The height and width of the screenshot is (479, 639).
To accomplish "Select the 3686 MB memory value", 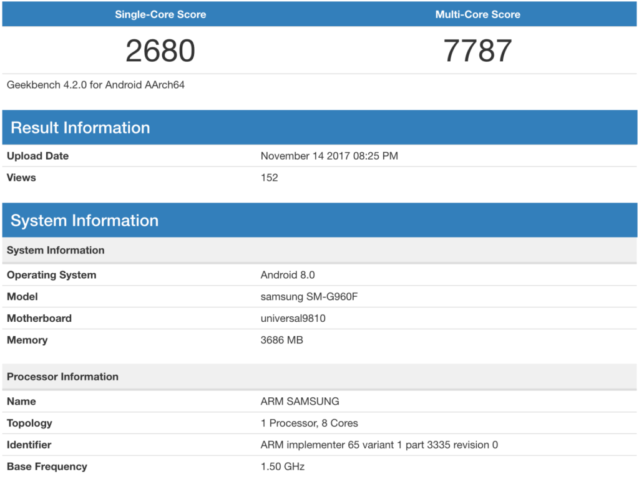I will 281,340.
